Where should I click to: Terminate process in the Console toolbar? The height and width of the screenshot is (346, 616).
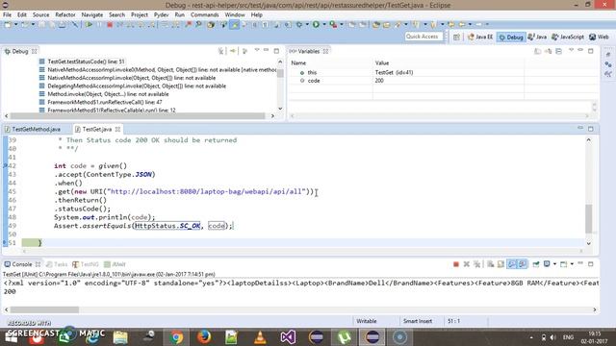point(455,264)
